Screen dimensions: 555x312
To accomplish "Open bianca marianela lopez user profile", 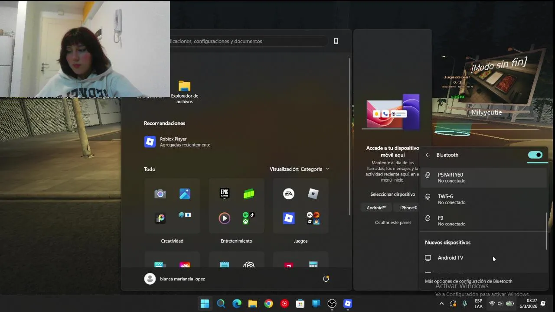I will click(174, 279).
